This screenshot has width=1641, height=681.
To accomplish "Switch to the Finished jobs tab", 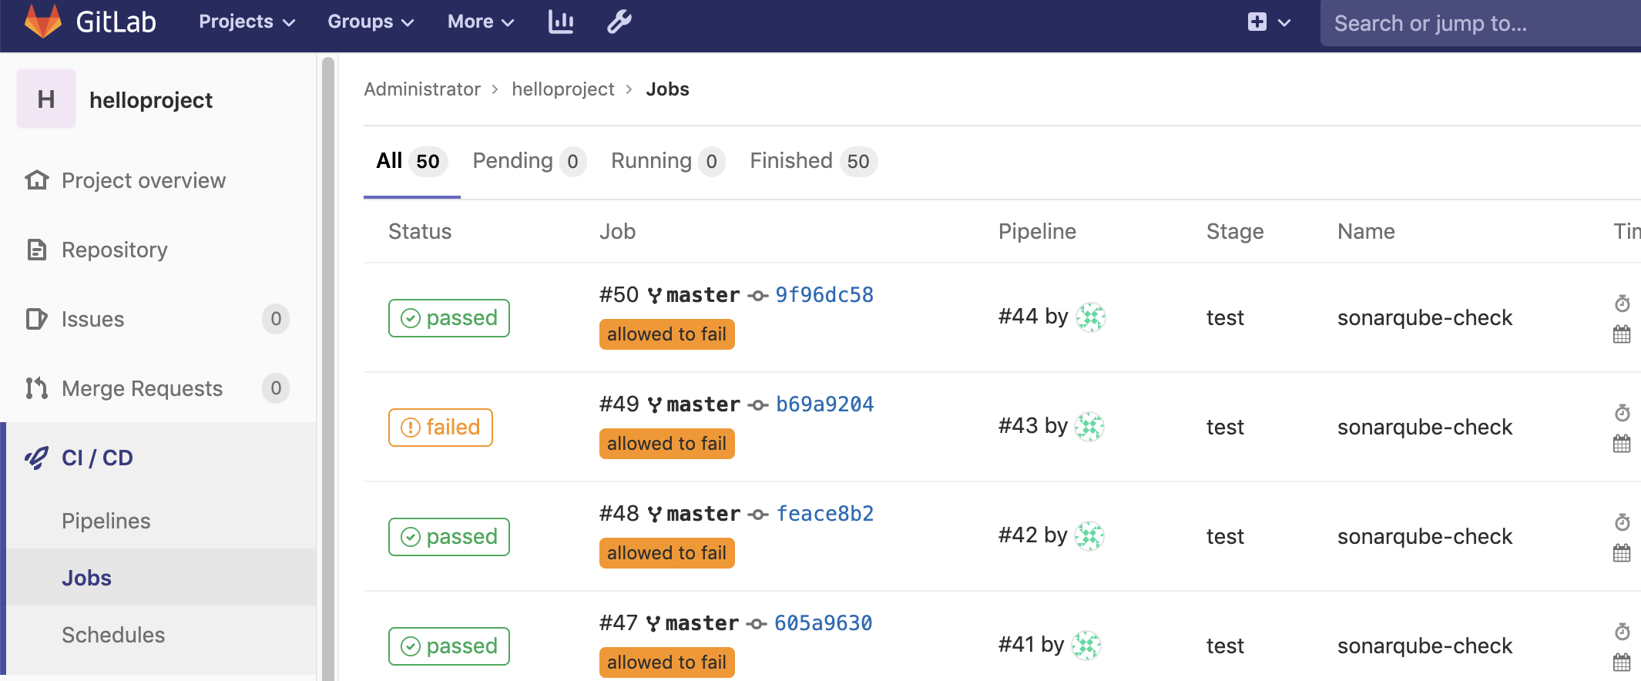I will tap(812, 161).
